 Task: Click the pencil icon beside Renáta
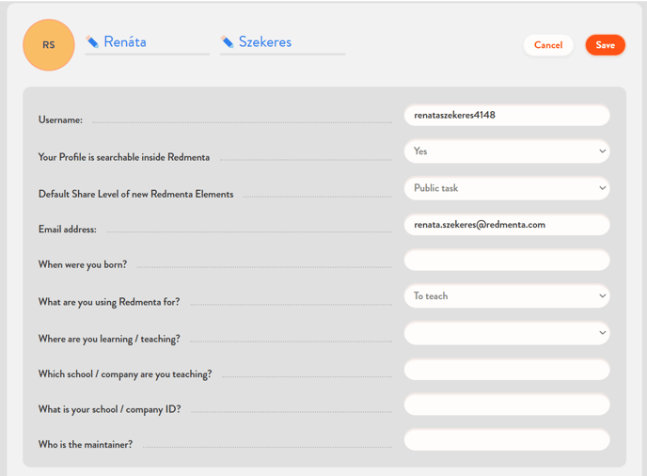[92, 42]
